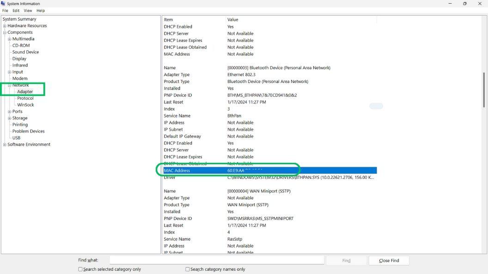Screen dimensions: 488x274
Task: Enable Search category names only
Action: point(187,269)
